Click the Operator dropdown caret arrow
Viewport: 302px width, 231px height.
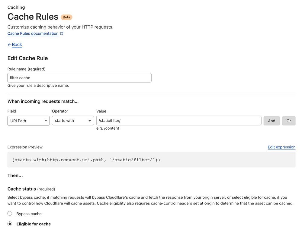pyautogui.click(x=90, y=121)
